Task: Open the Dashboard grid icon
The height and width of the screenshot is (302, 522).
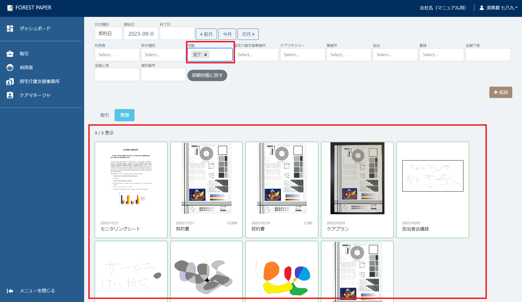Action: point(10,29)
